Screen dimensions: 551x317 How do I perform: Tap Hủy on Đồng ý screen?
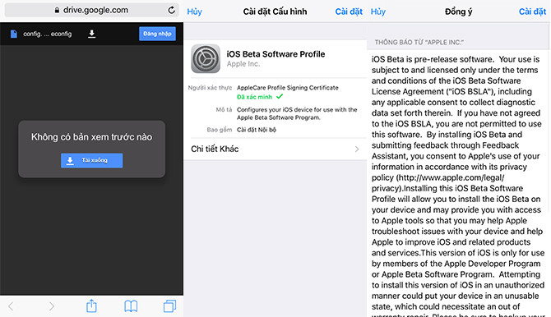click(x=378, y=11)
